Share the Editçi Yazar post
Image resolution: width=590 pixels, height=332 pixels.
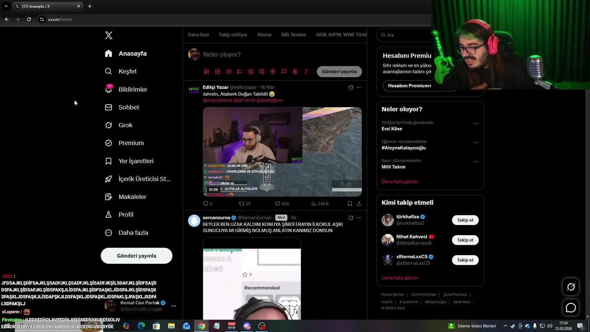[x=359, y=204]
